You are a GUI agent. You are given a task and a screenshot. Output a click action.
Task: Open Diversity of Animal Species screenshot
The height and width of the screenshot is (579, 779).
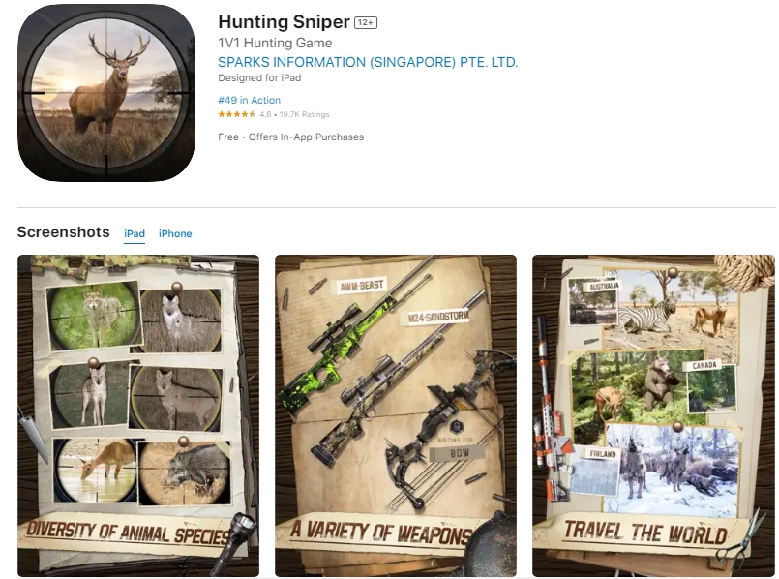click(138, 415)
